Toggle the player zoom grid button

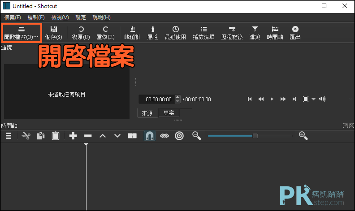[x=306, y=99]
